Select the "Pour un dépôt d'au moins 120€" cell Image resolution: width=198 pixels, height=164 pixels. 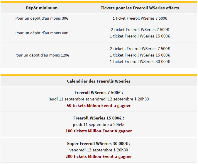[x=42, y=55]
